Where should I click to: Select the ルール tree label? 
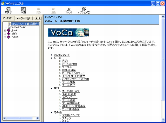click(x=15, y=31)
